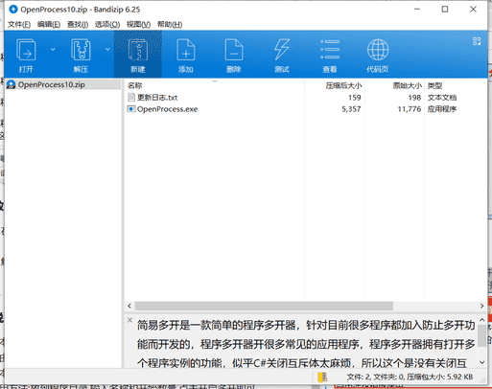
Task: Expand the dropdown arrow next to 打开
Action: [x=53, y=49]
